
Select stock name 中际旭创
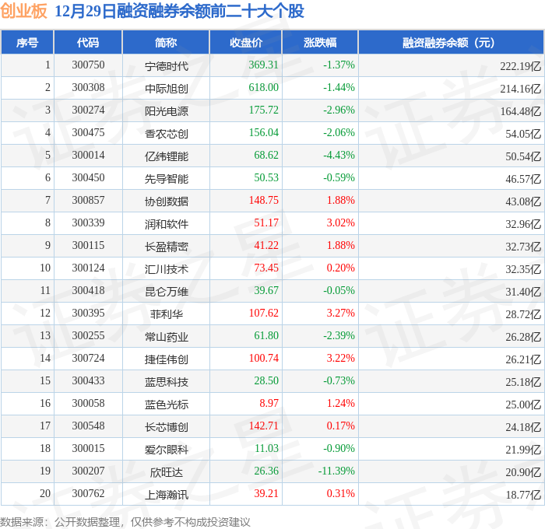click(167, 89)
